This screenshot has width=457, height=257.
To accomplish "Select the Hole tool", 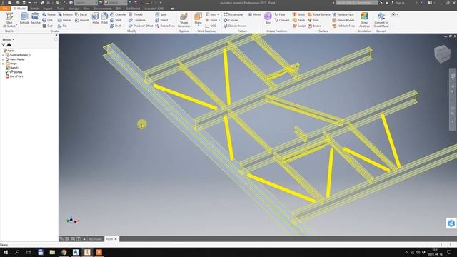I will click(95, 19).
